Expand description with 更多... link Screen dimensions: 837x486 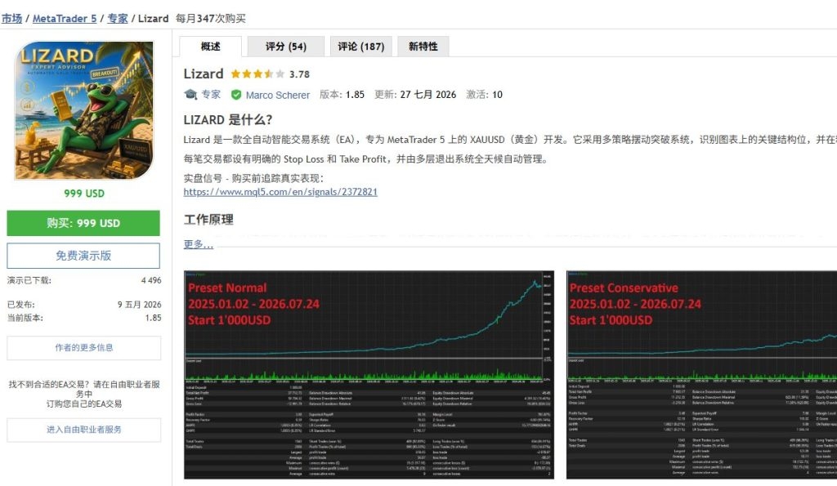(198, 243)
